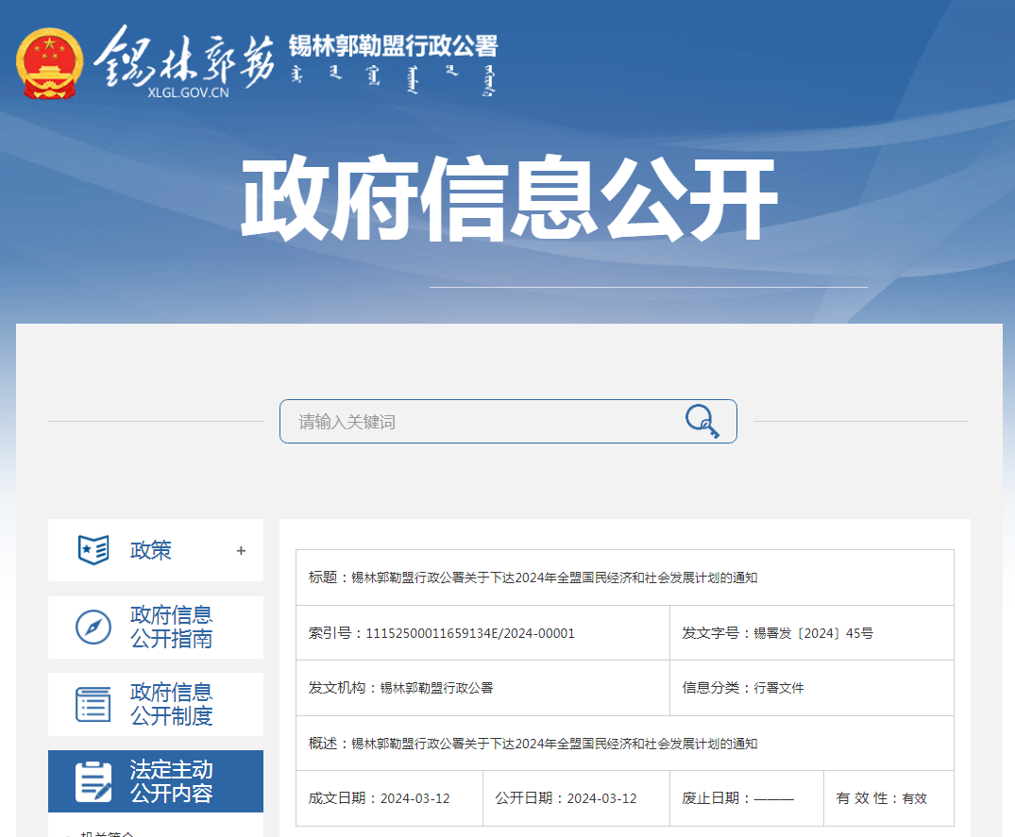Viewport: 1015px width, 837px height.
Task: Click the book icon beside 政策
Action: [93, 549]
